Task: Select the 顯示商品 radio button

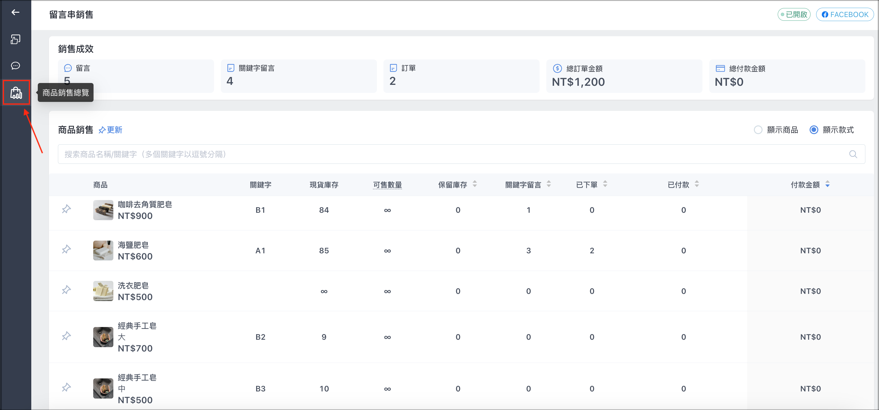Action: coord(758,130)
